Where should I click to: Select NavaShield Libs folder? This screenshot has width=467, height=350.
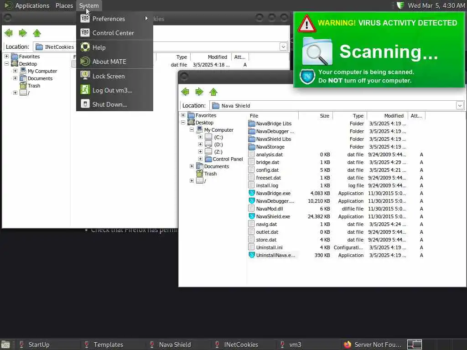(270, 139)
